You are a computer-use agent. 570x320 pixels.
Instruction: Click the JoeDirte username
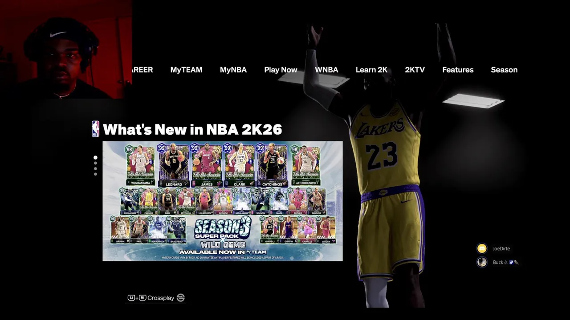pos(501,248)
